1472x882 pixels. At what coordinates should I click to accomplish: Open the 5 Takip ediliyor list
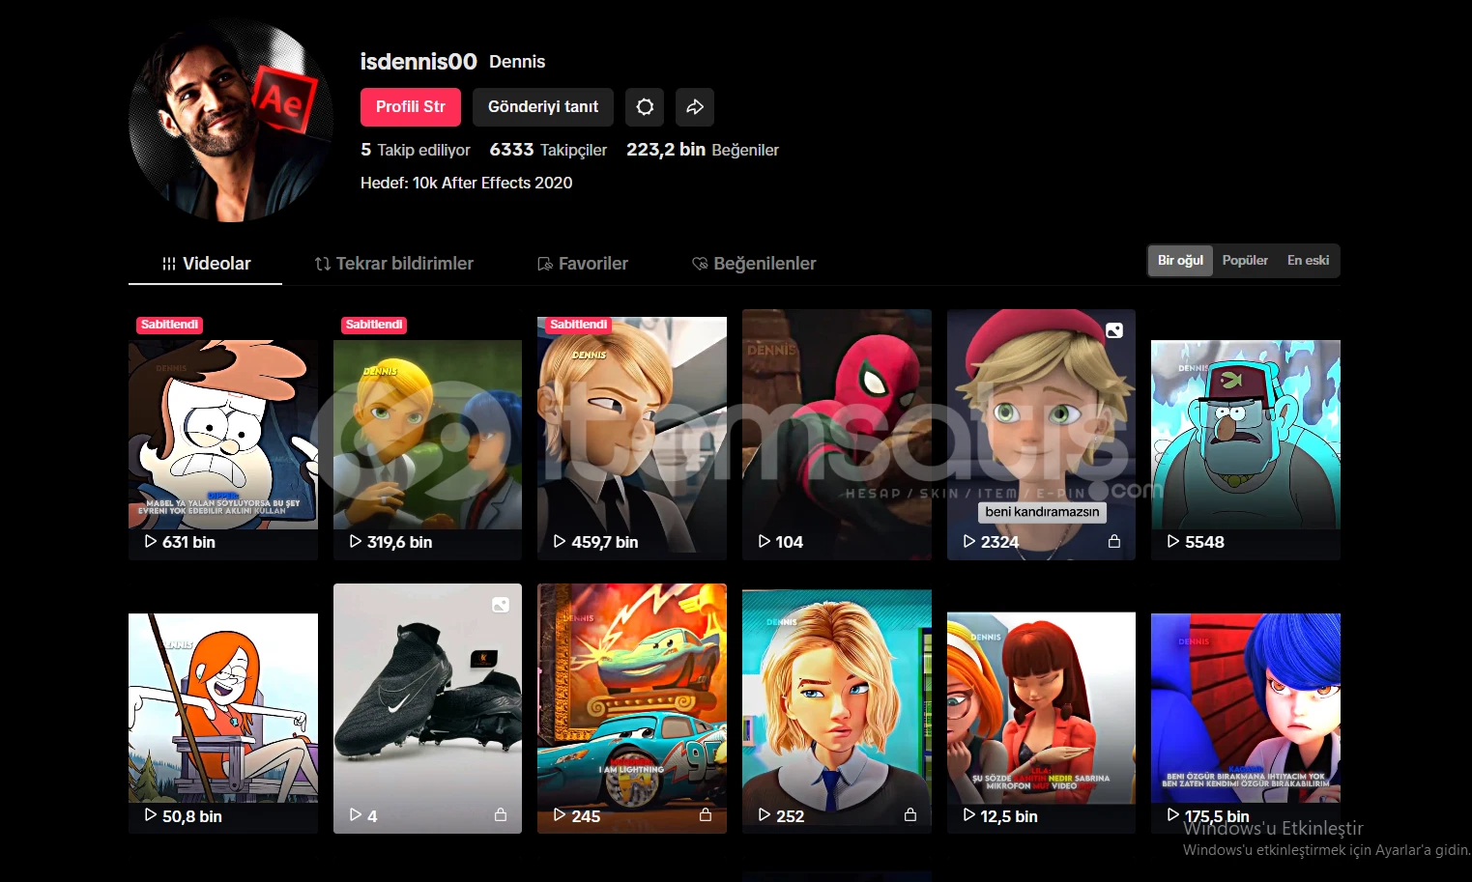[x=416, y=150]
